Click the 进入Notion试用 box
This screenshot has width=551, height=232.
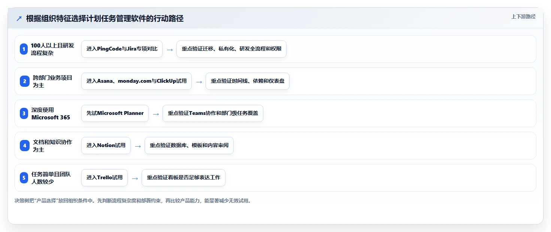pos(106,146)
